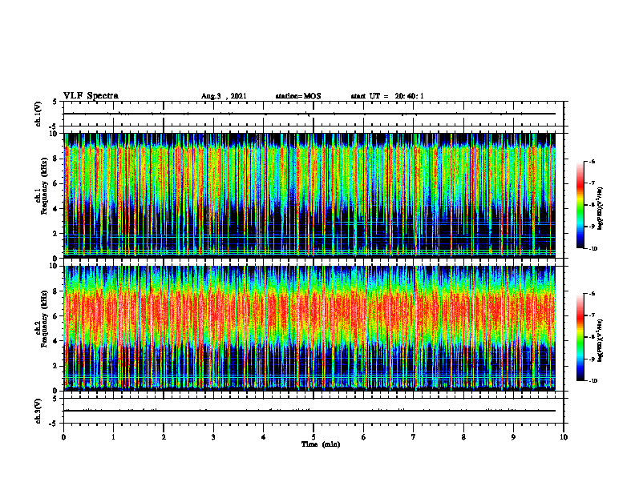Click the lower color scale bar for ch.2
The width and height of the screenshot is (635, 490).
click(x=580, y=337)
